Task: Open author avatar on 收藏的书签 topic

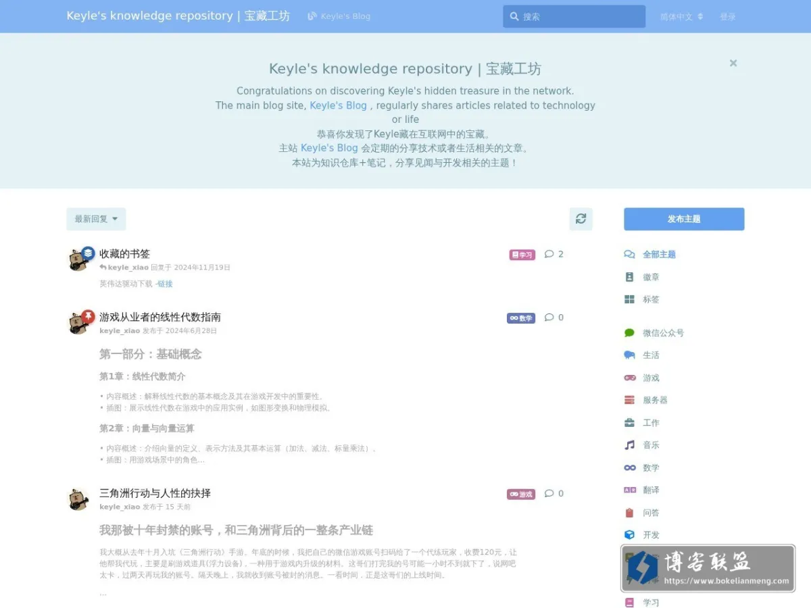Action: (x=78, y=260)
